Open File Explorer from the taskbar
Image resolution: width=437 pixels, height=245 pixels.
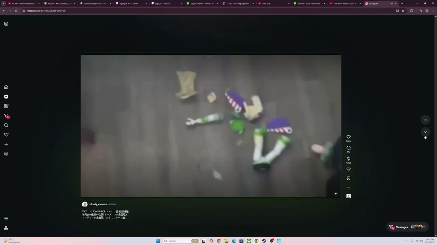(x=226, y=241)
